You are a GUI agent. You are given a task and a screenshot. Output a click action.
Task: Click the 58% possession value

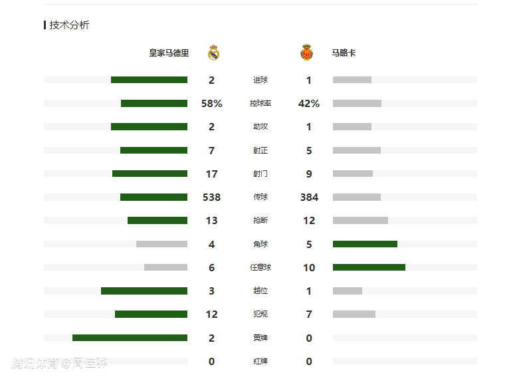point(211,104)
